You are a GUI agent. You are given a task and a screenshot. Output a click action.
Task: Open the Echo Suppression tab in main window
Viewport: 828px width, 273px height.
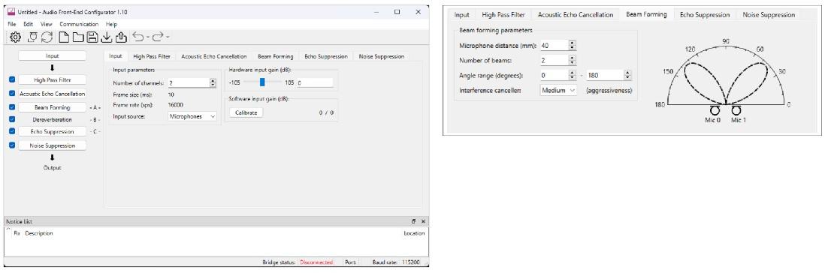click(326, 56)
